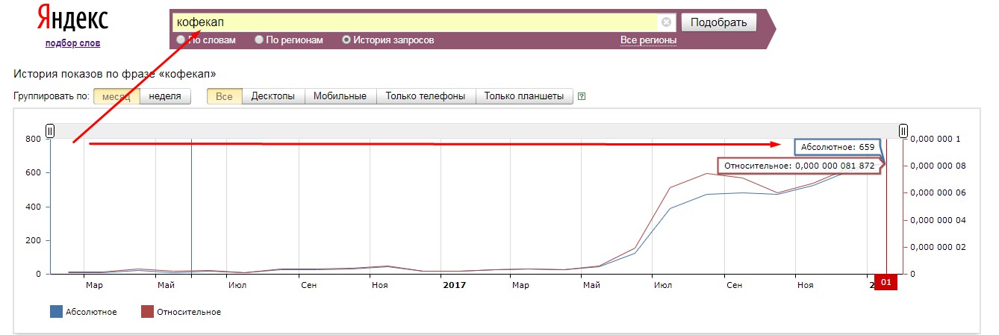Click the '2017' axis label
This screenshot has width=999, height=335.
454,285
